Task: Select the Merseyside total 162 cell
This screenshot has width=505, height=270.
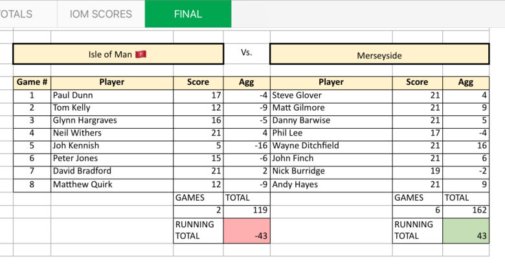Action: (466, 210)
